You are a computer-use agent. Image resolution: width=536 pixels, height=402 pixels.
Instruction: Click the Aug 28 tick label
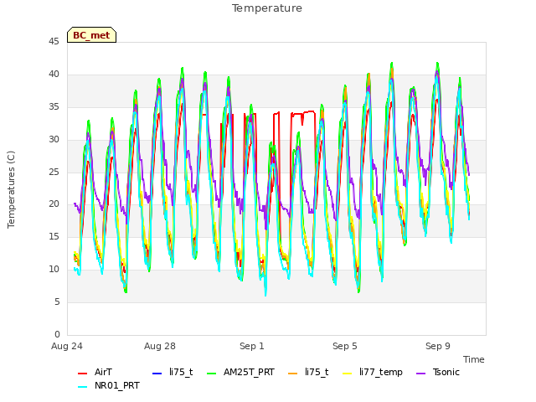(160, 346)
